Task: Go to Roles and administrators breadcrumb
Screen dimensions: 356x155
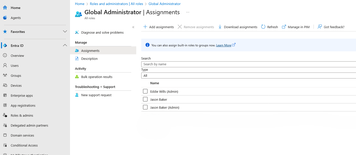Action: [x=116, y=4]
